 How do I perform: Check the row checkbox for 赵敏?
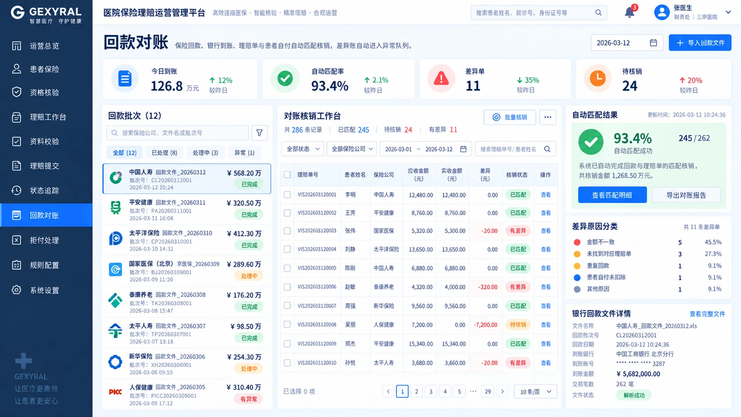tap(287, 287)
